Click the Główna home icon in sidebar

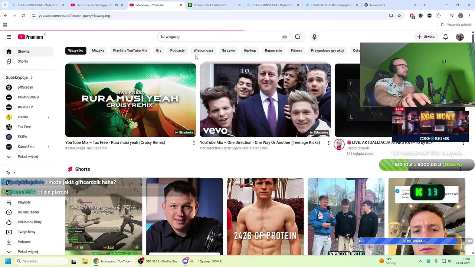(x=9, y=52)
